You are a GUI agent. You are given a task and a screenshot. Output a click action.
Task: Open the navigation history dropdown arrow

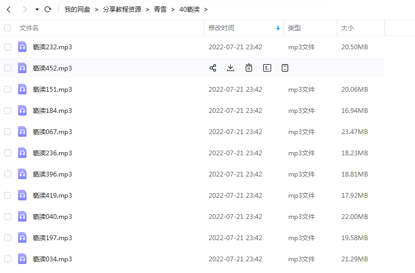(37, 10)
